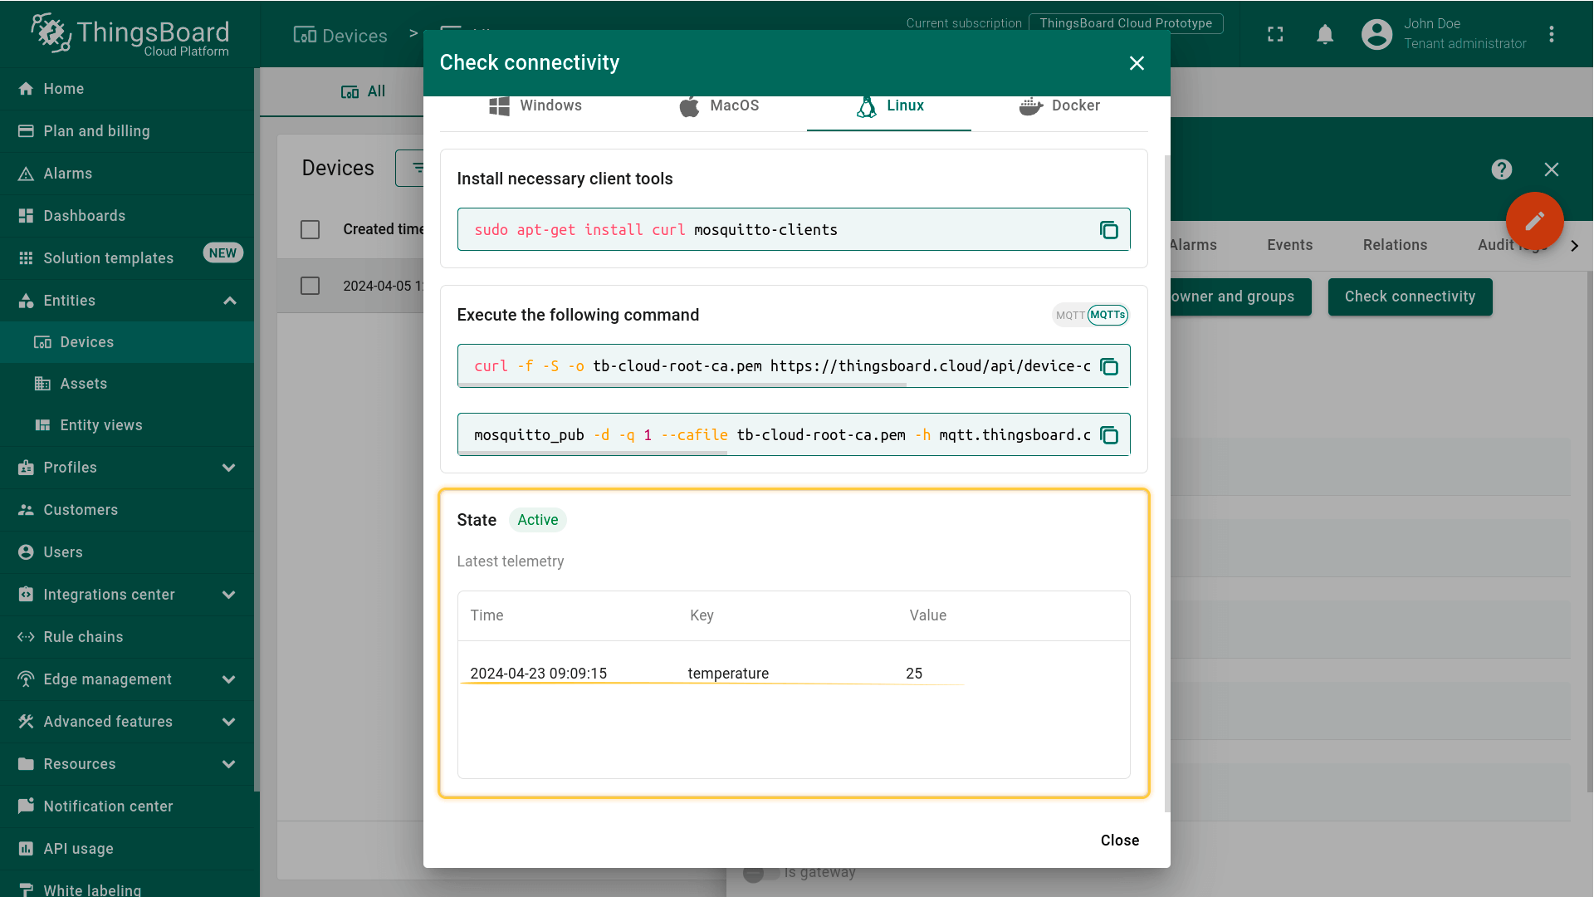Toggle fullscreen mode icon

tap(1275, 34)
